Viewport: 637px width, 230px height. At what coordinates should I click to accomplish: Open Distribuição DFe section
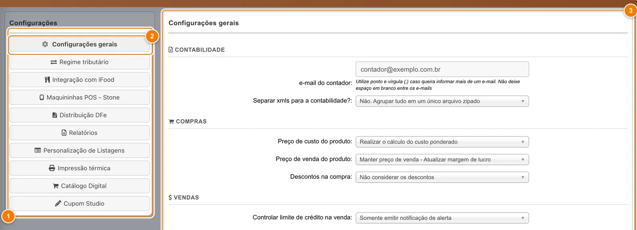[80, 115]
